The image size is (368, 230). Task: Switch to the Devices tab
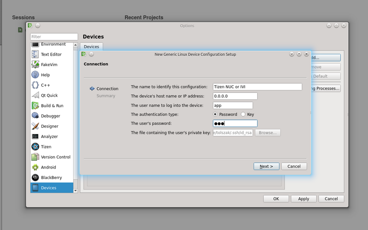click(91, 47)
